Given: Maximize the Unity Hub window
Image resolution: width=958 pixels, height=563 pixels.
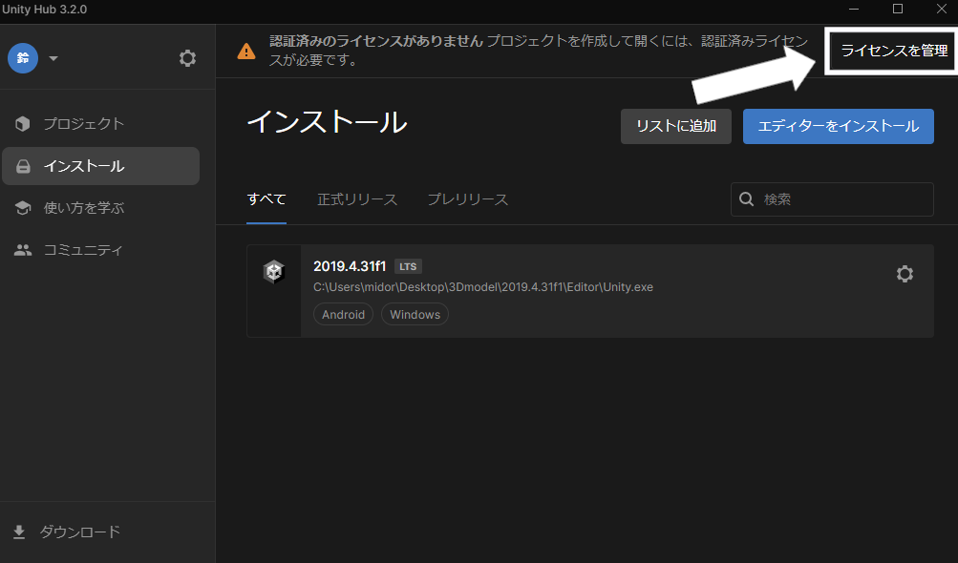Looking at the screenshot, I should click(898, 10).
